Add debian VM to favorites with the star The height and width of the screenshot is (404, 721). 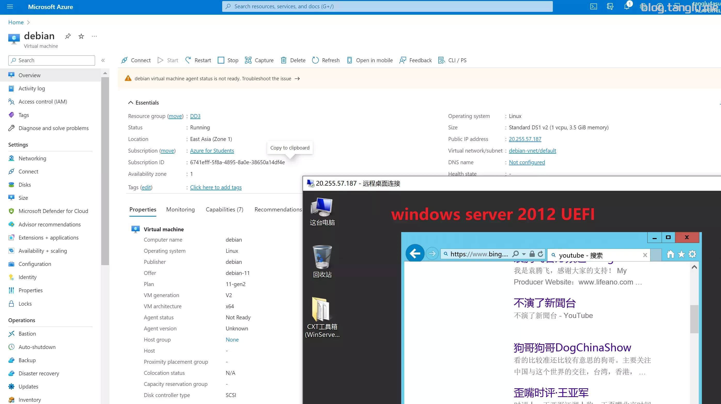click(81, 36)
